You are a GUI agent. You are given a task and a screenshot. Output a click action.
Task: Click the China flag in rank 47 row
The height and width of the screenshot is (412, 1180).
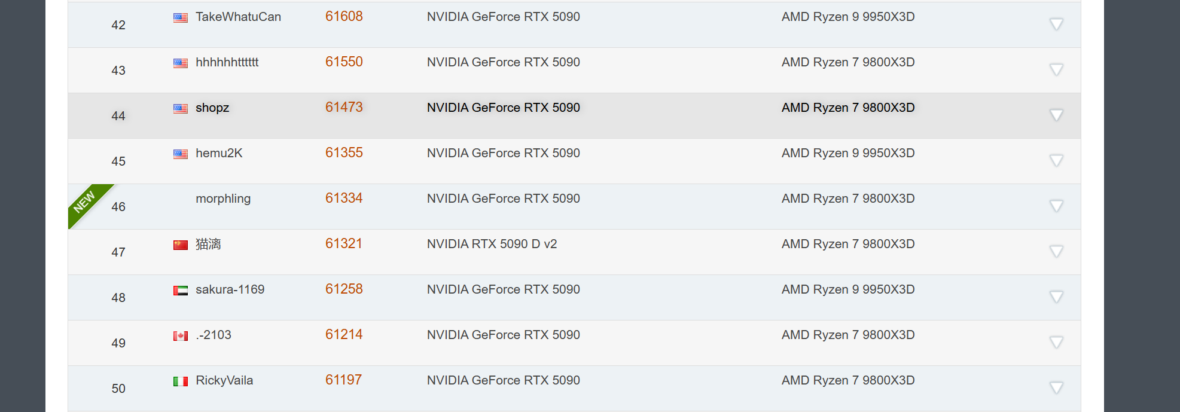(x=180, y=245)
